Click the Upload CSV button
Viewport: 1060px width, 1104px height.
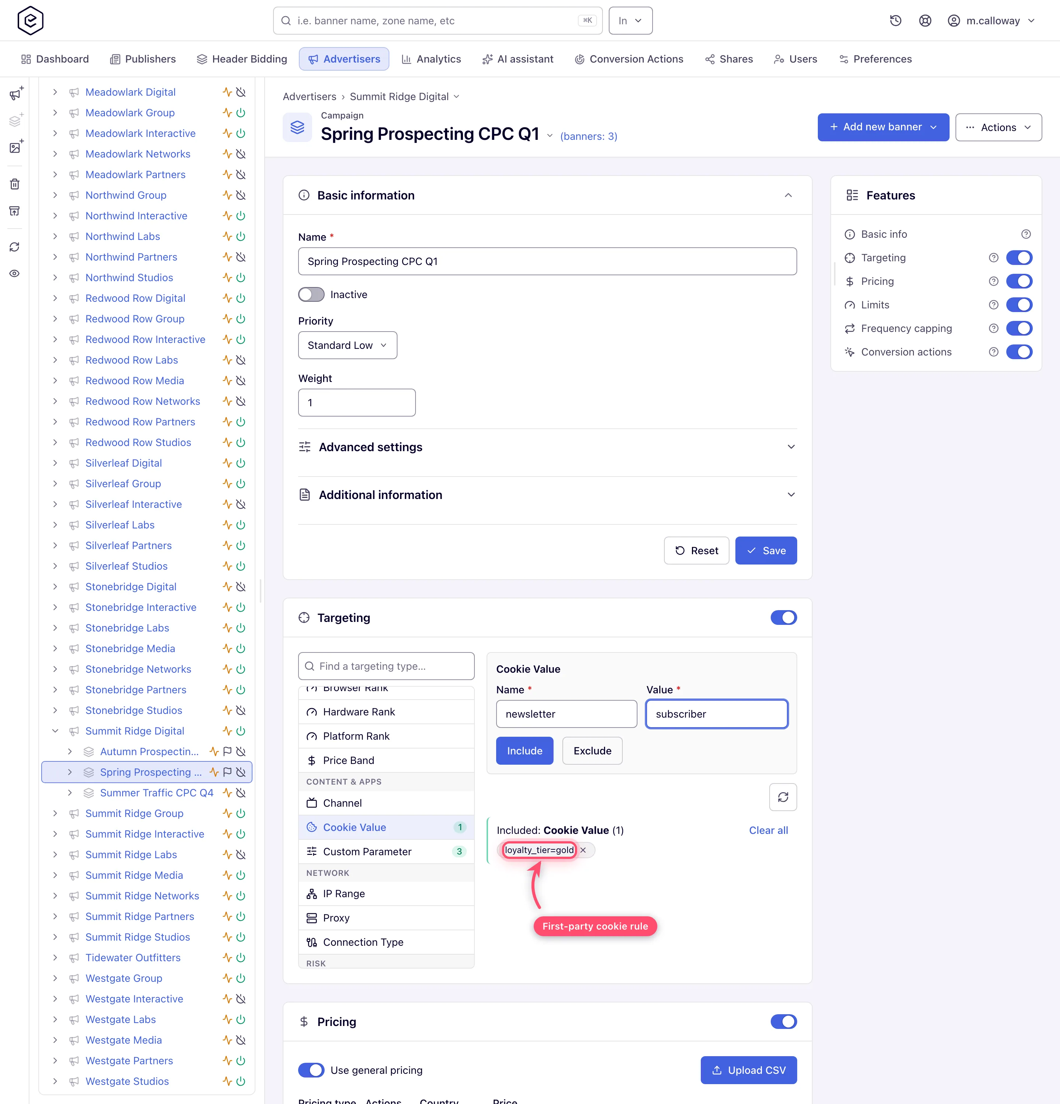[x=749, y=1070]
